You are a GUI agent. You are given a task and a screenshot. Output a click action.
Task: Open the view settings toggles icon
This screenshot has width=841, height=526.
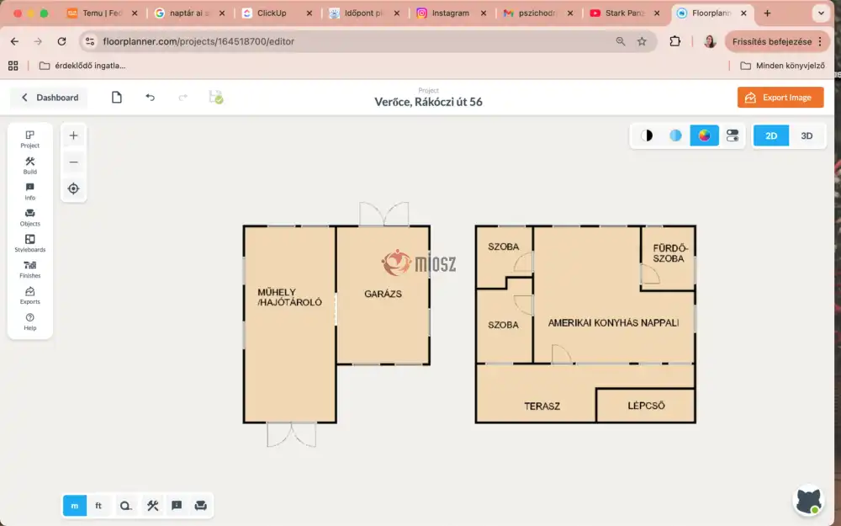pos(733,135)
